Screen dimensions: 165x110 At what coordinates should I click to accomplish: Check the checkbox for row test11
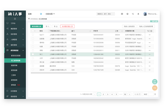[x=33, y=35]
